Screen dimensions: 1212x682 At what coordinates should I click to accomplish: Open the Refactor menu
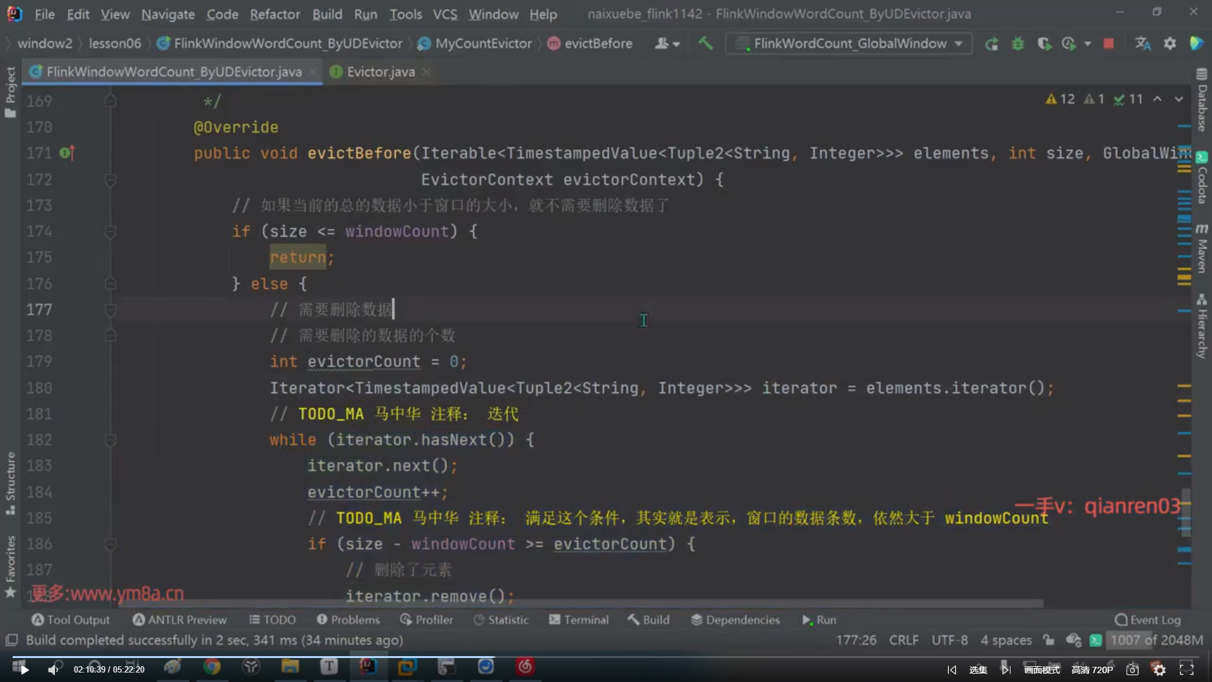(x=274, y=14)
